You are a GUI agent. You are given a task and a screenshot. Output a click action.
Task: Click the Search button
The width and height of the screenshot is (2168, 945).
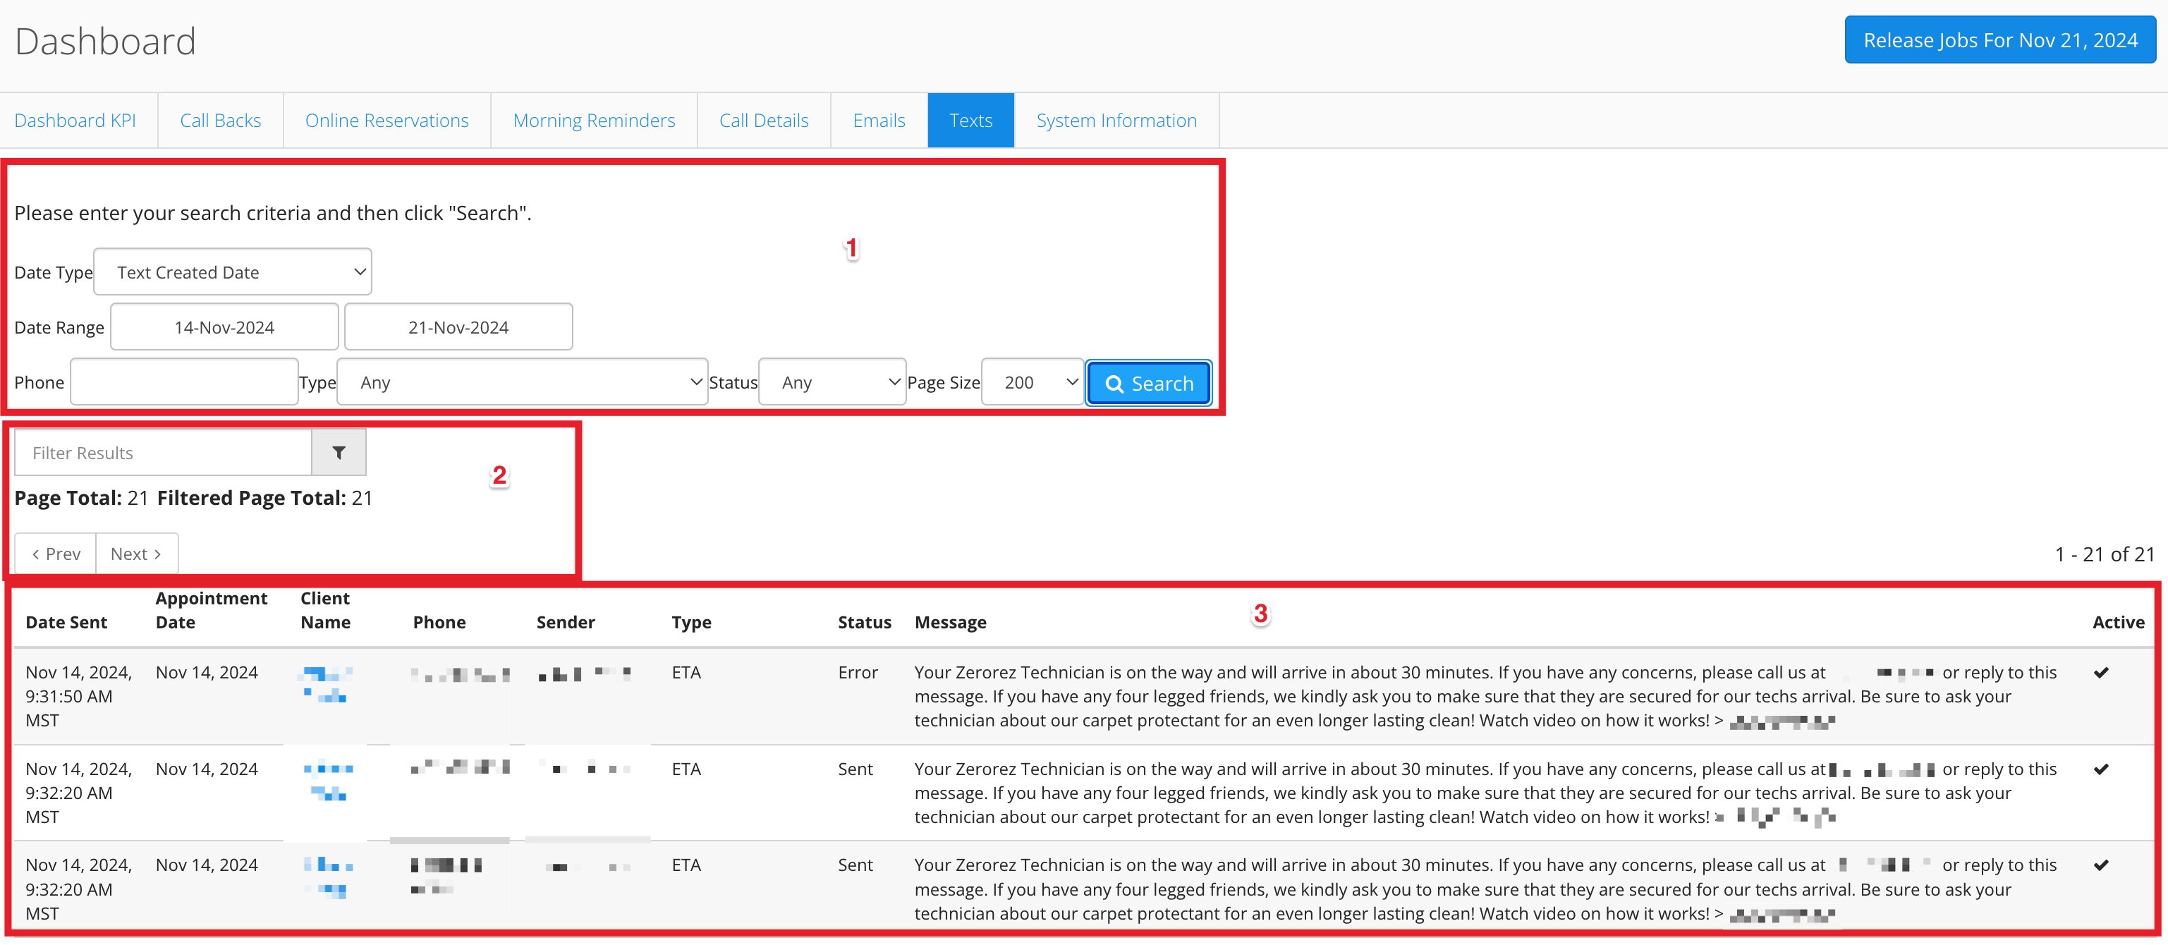point(1149,383)
